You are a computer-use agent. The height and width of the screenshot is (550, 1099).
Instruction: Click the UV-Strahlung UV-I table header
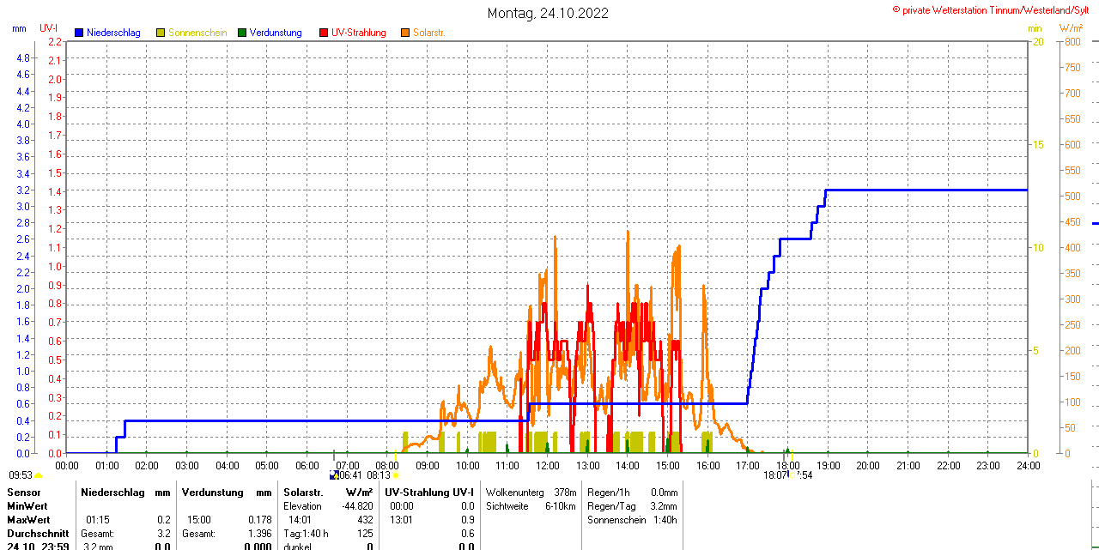click(x=429, y=493)
